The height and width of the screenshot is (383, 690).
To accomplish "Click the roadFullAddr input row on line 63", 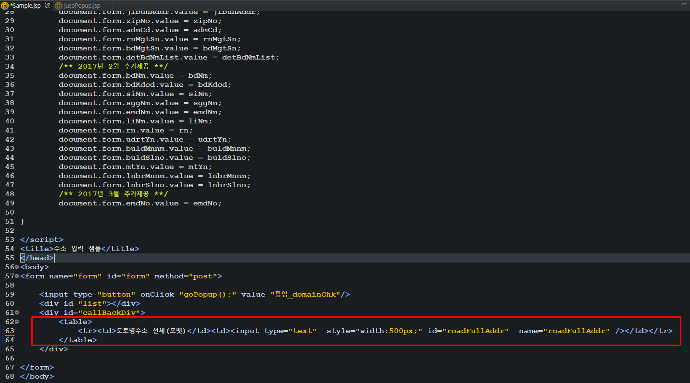I will [x=375, y=331].
